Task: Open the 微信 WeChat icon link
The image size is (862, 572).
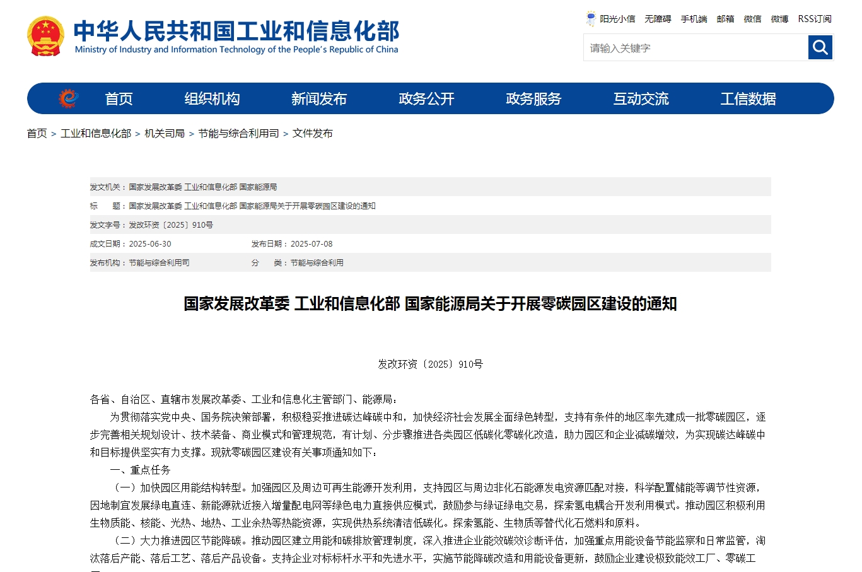Action: [x=752, y=19]
